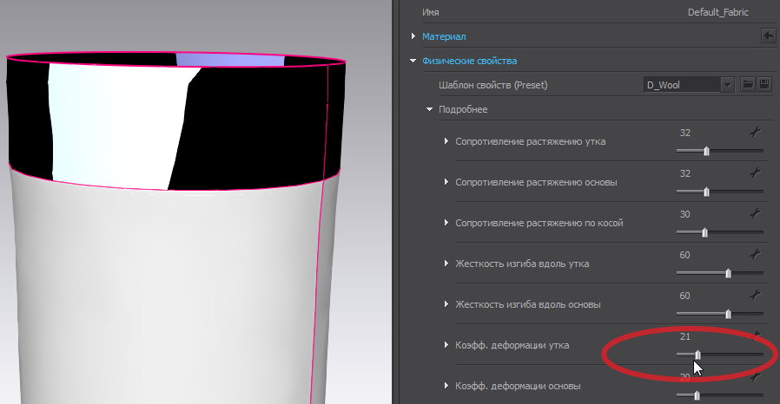Click wrench icon for Жесткость изгиба вдоль основы

pos(755,295)
